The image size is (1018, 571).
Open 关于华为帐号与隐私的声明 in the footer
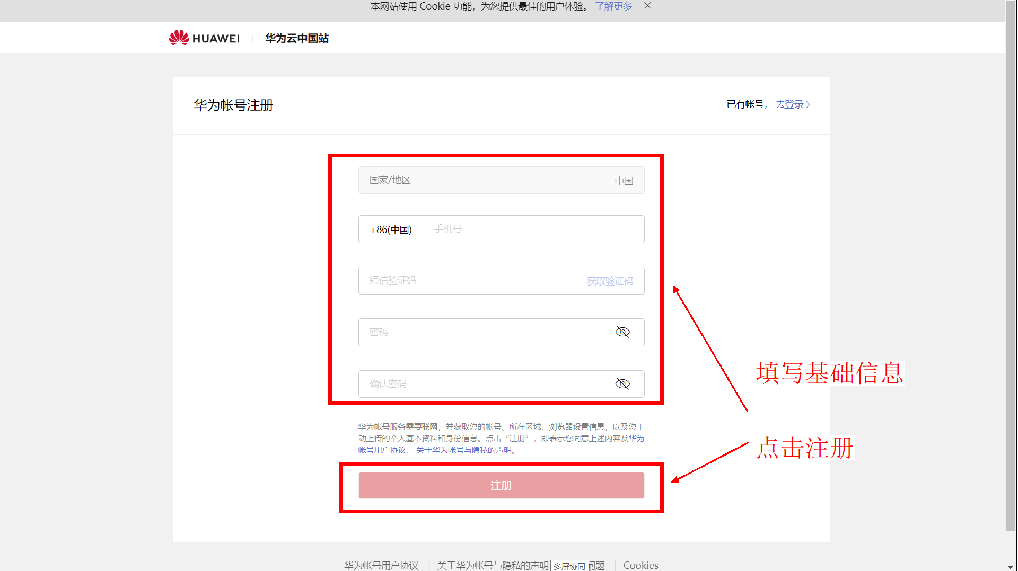pyautogui.click(x=493, y=565)
